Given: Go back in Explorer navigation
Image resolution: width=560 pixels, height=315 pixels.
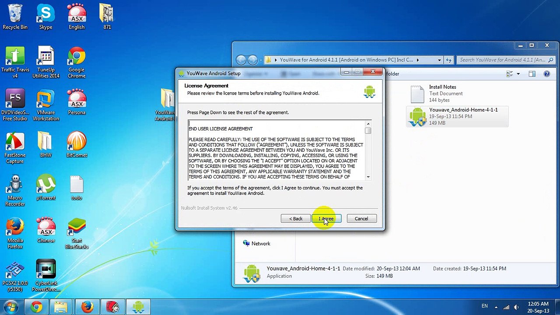Looking at the screenshot, I should [241, 60].
